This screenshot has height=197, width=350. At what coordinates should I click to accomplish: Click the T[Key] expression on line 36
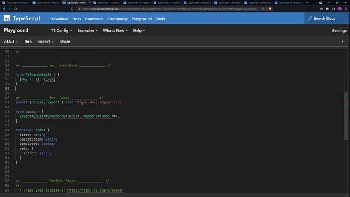click(49, 79)
